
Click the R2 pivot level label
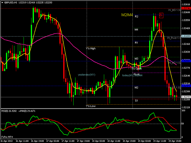click(x=137, y=16)
